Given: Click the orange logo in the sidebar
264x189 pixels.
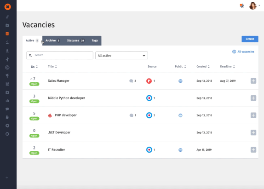Looking at the screenshot, I should coord(7,7).
